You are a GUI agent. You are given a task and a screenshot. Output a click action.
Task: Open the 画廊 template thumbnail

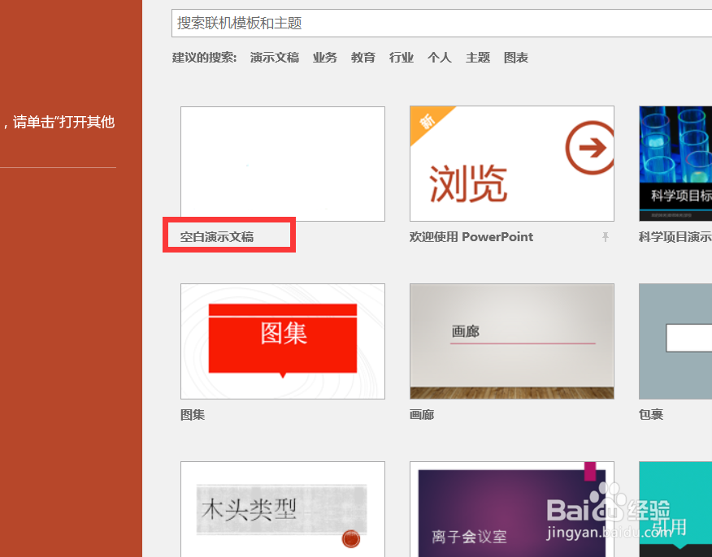coord(512,342)
